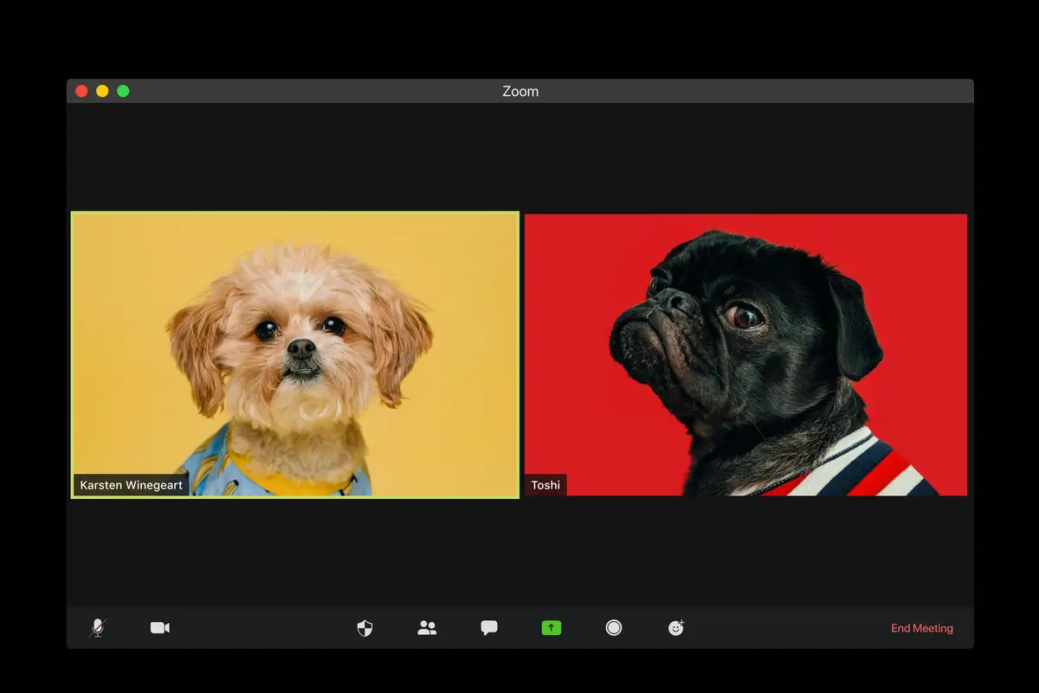The height and width of the screenshot is (693, 1039).
Task: Click the End Meeting button
Action: point(921,629)
